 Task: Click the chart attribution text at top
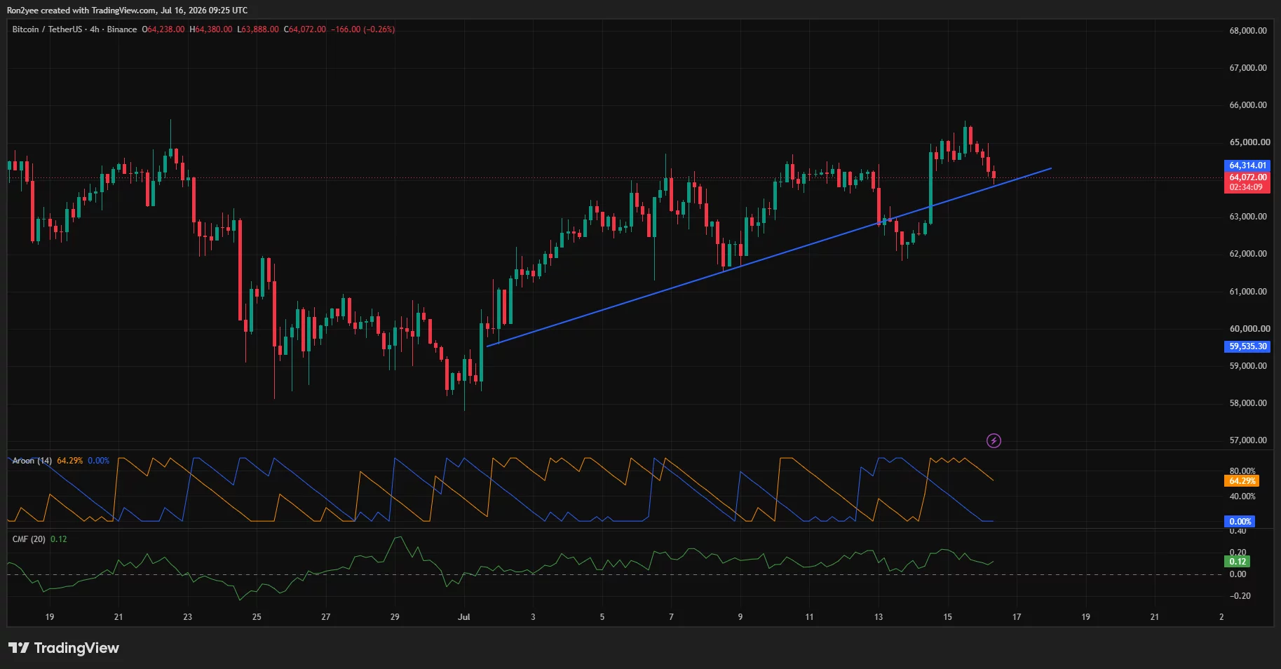tap(127, 11)
